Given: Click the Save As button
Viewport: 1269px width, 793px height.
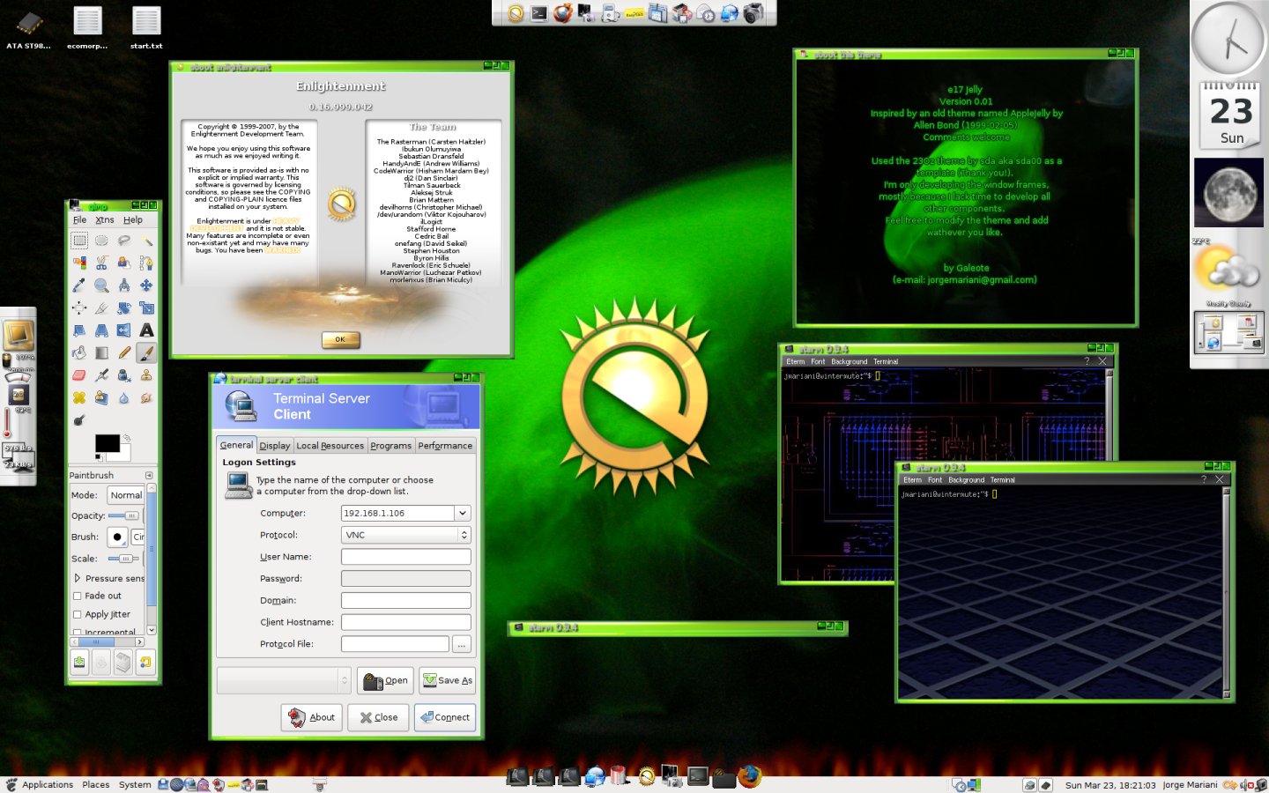Looking at the screenshot, I should (448, 680).
